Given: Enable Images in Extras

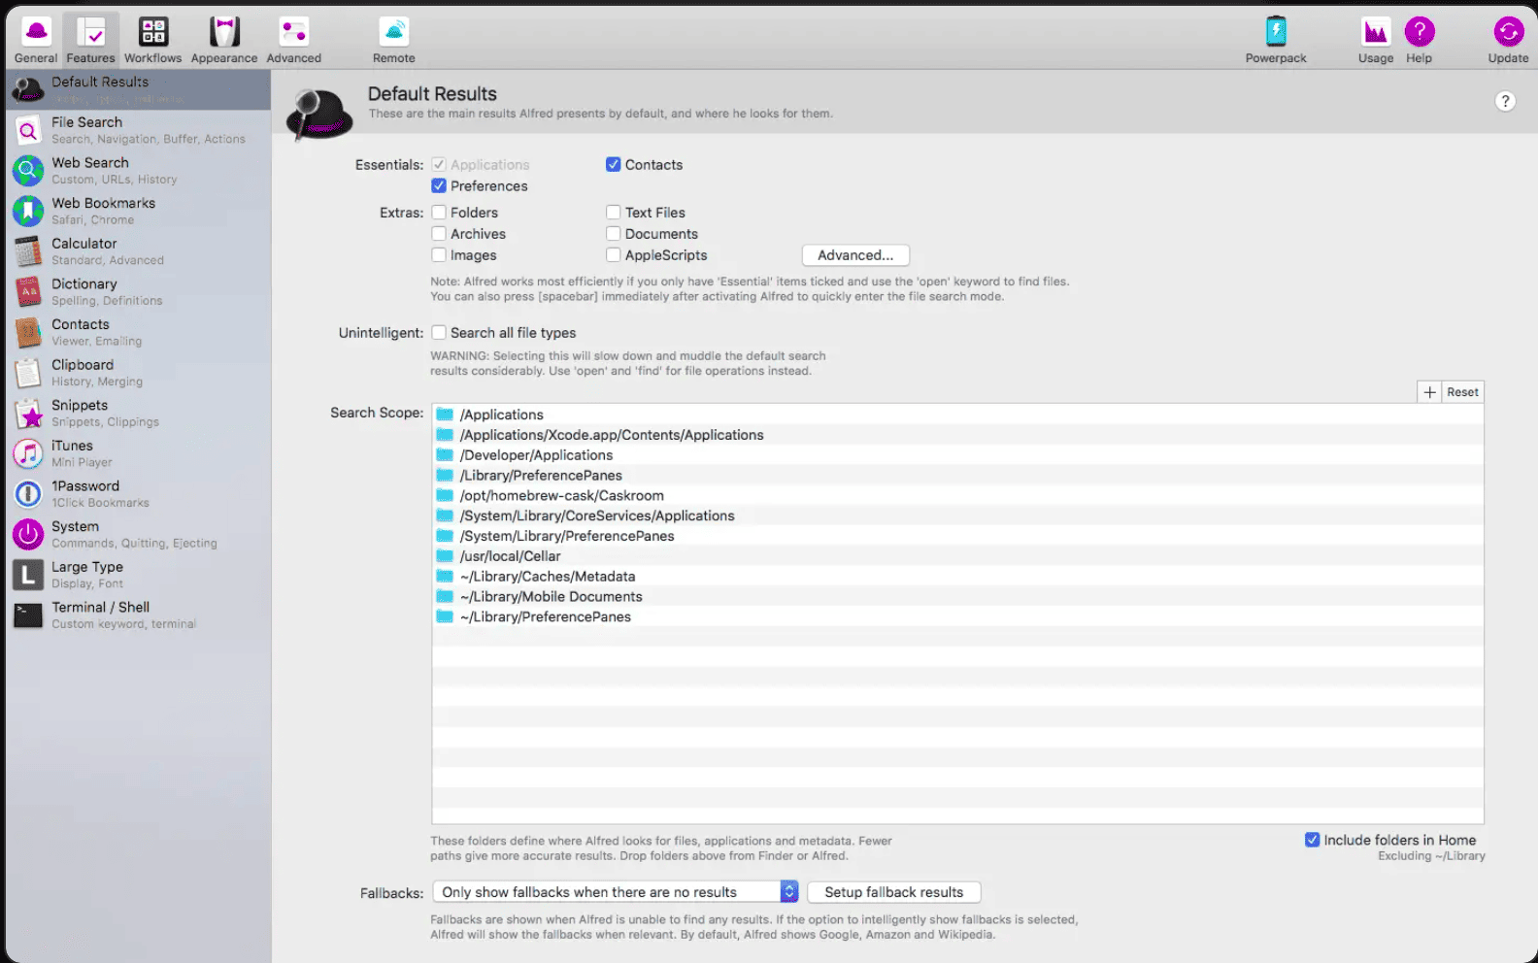Looking at the screenshot, I should [x=439, y=255].
